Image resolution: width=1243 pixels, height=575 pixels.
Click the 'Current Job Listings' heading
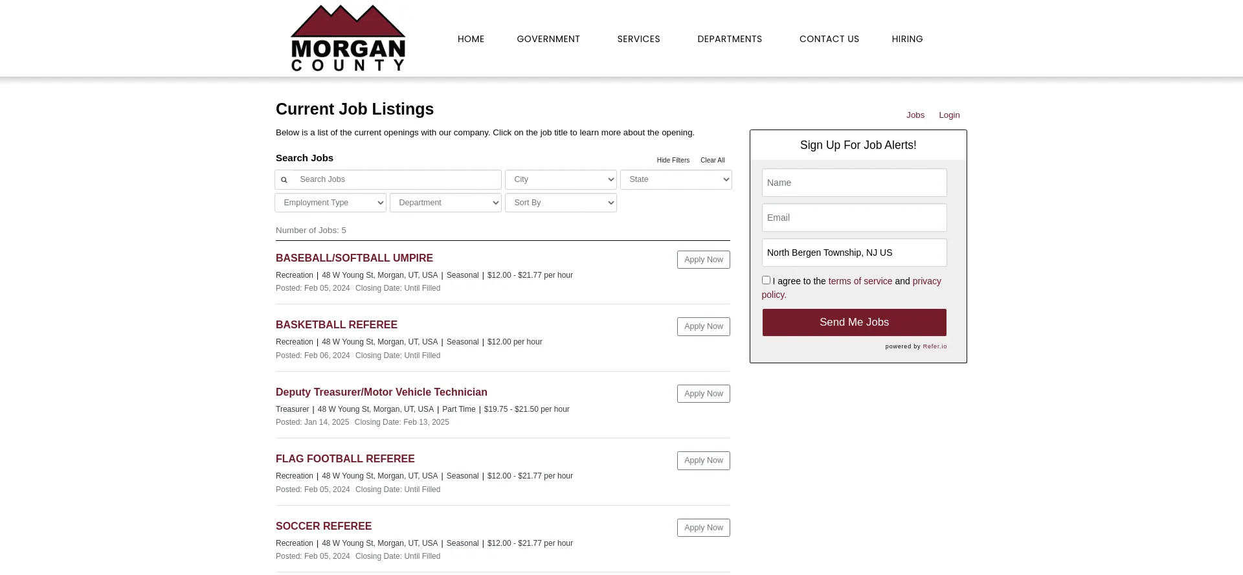coord(355,109)
